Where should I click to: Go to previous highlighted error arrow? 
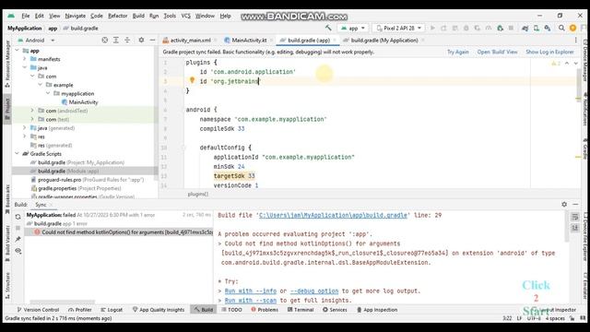567,64
